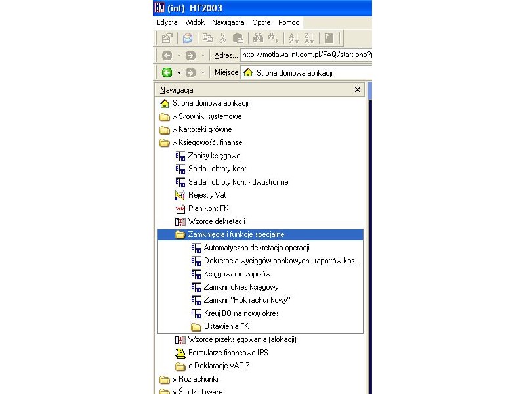This screenshot has height=394, width=525.
Task: Open the Opcje menu
Action: point(261,22)
